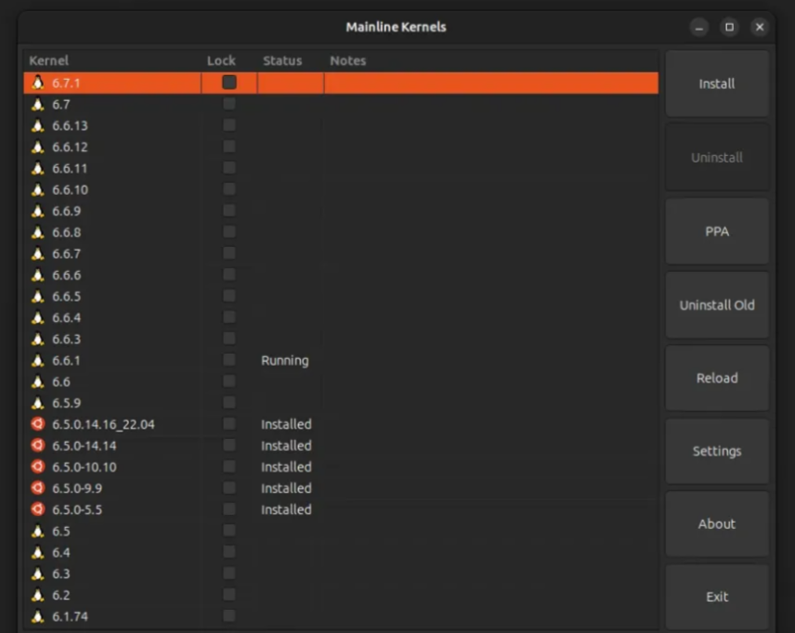795x633 pixels.
Task: Click the Ubuntu logo for kernel 6.5.0-14.14
Action: coord(37,445)
